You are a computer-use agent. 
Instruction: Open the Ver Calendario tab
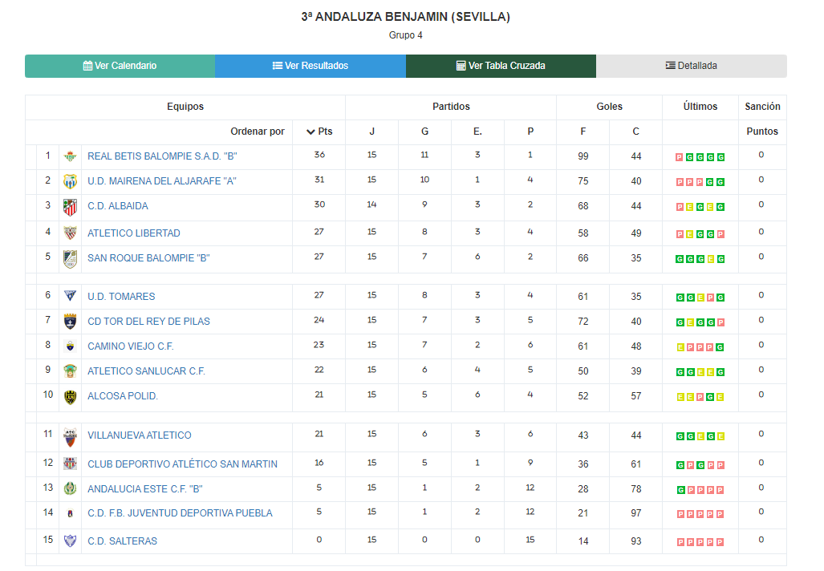point(120,66)
